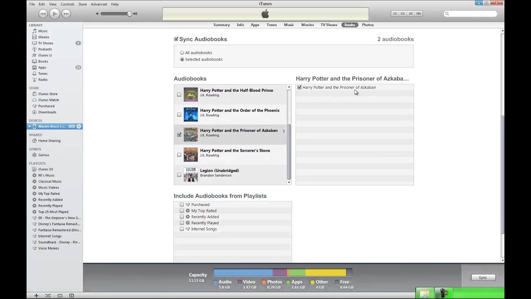Switch to album list view
The height and width of the screenshot is (299, 531).
click(403, 14)
